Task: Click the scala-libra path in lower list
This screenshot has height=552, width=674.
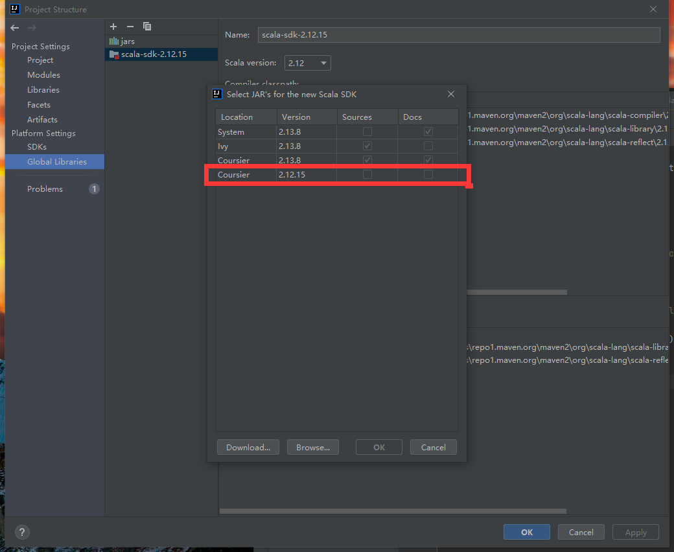Action: click(x=568, y=347)
